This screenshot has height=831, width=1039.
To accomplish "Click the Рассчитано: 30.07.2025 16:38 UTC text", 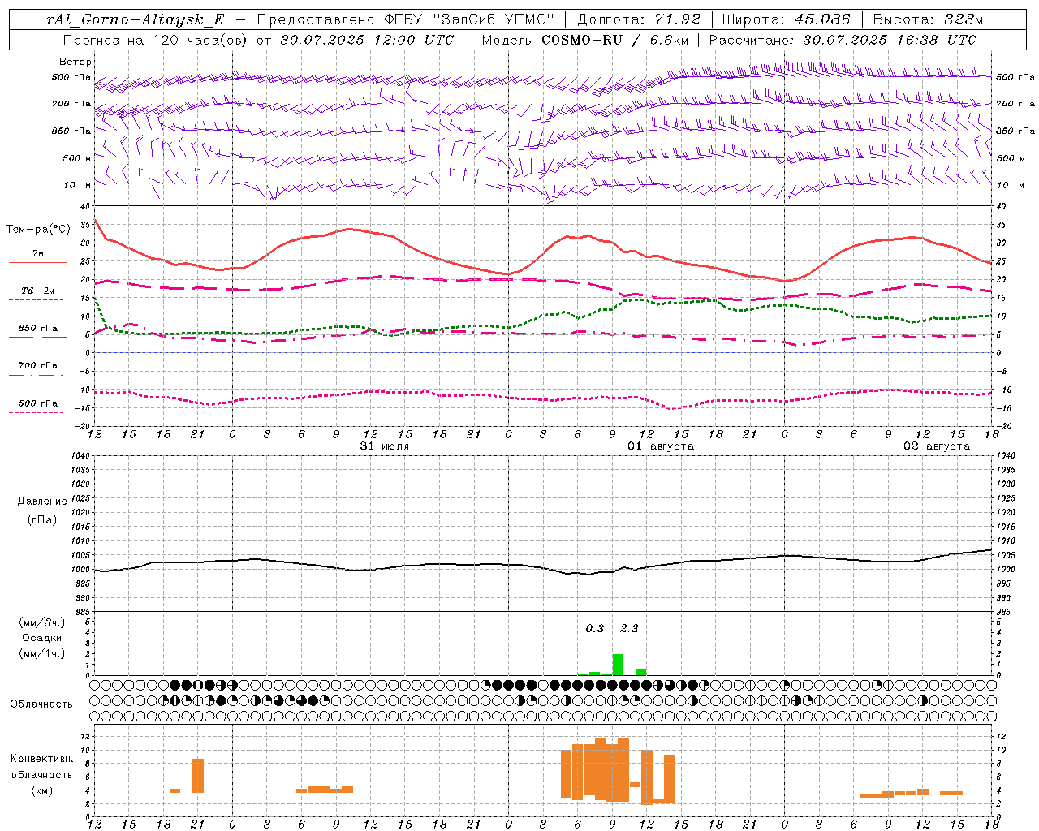I will 843,40.
